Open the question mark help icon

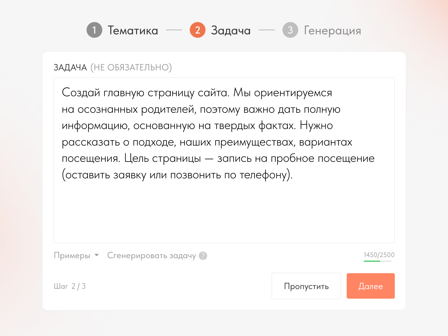[x=203, y=256]
